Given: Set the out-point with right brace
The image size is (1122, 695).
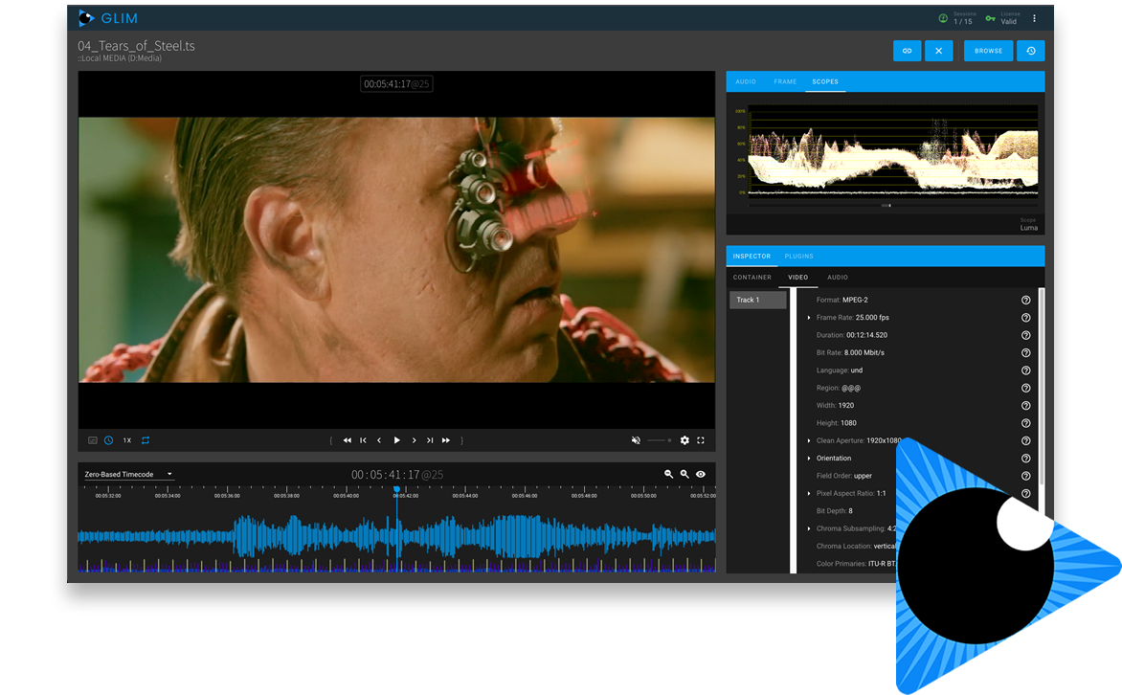Looking at the screenshot, I should point(462,440).
